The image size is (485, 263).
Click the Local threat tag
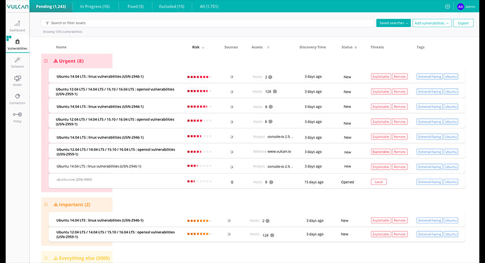pos(378,182)
